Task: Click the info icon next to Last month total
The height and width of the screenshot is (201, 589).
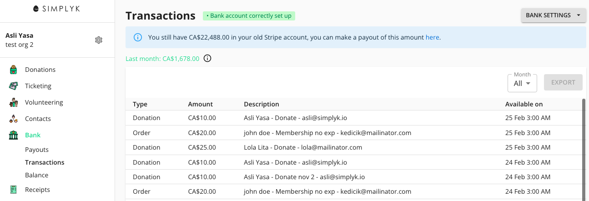Action: pyautogui.click(x=207, y=59)
